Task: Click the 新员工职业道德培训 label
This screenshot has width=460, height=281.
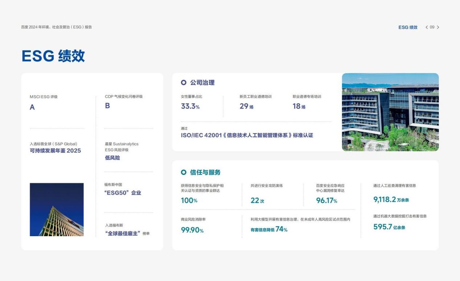Action: point(256,96)
